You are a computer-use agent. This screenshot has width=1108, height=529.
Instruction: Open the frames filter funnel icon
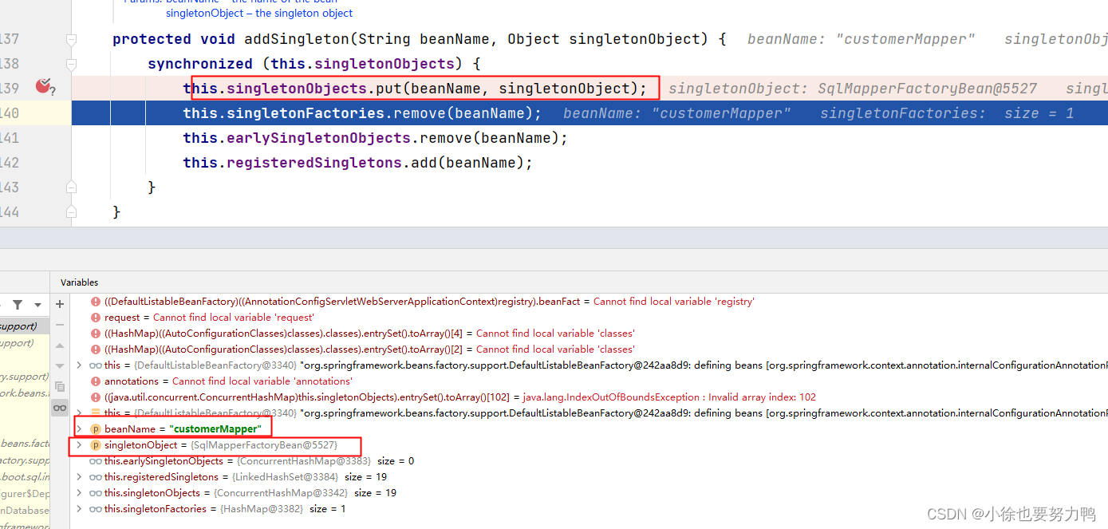tap(18, 305)
